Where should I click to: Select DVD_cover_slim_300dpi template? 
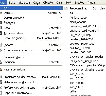coord(84,61)
